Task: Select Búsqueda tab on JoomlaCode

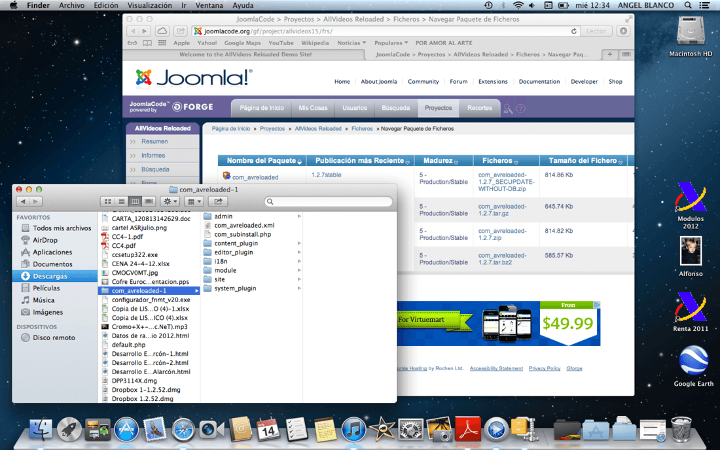Action: [395, 108]
